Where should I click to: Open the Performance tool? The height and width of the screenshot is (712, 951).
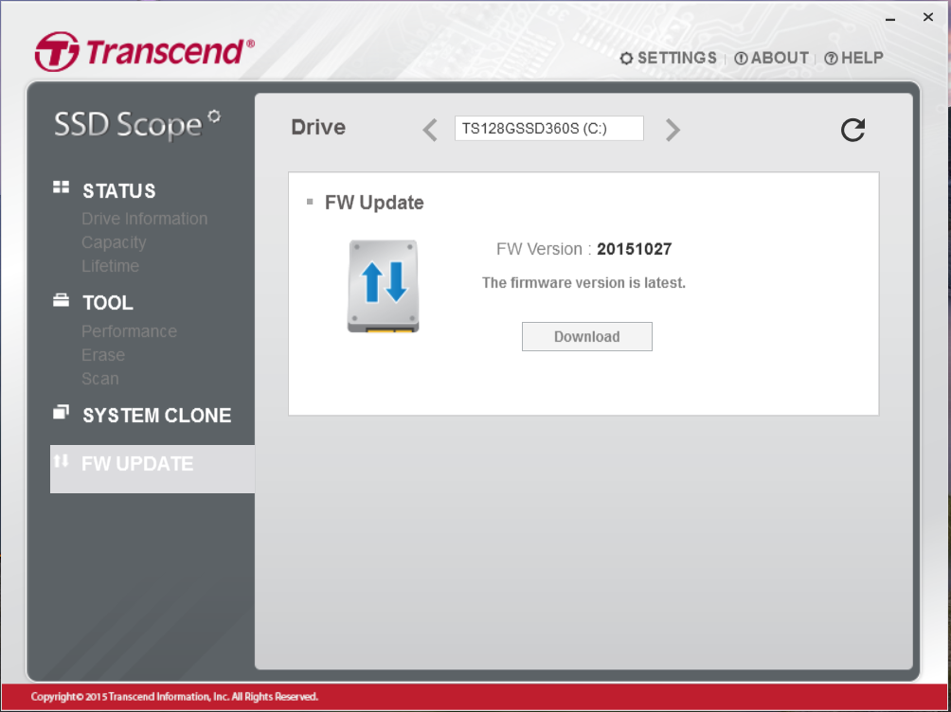[129, 331]
